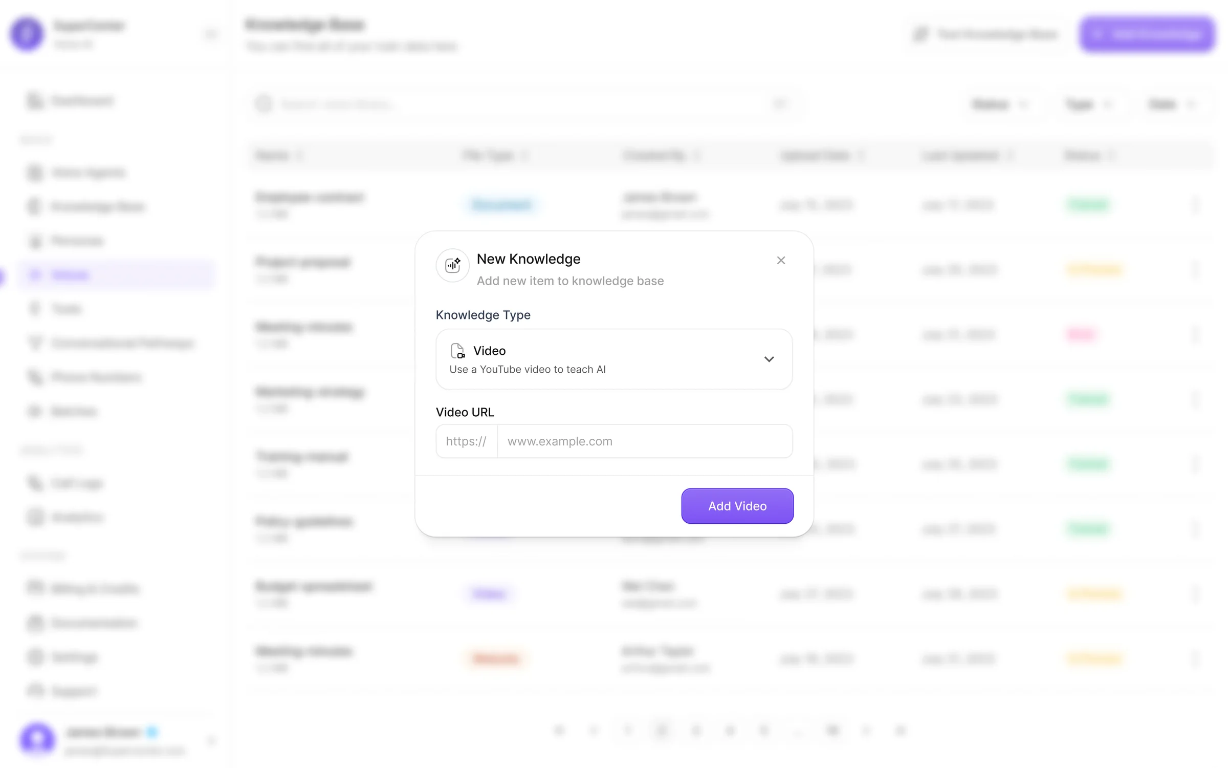Click the sidebar collapse icon near the workspace name
Viewport: 1228px width, 768px height.
pos(211,34)
